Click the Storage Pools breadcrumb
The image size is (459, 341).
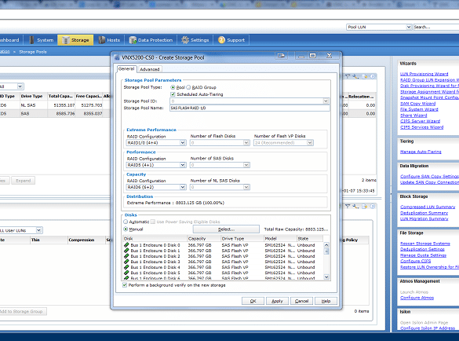pyautogui.click(x=33, y=52)
